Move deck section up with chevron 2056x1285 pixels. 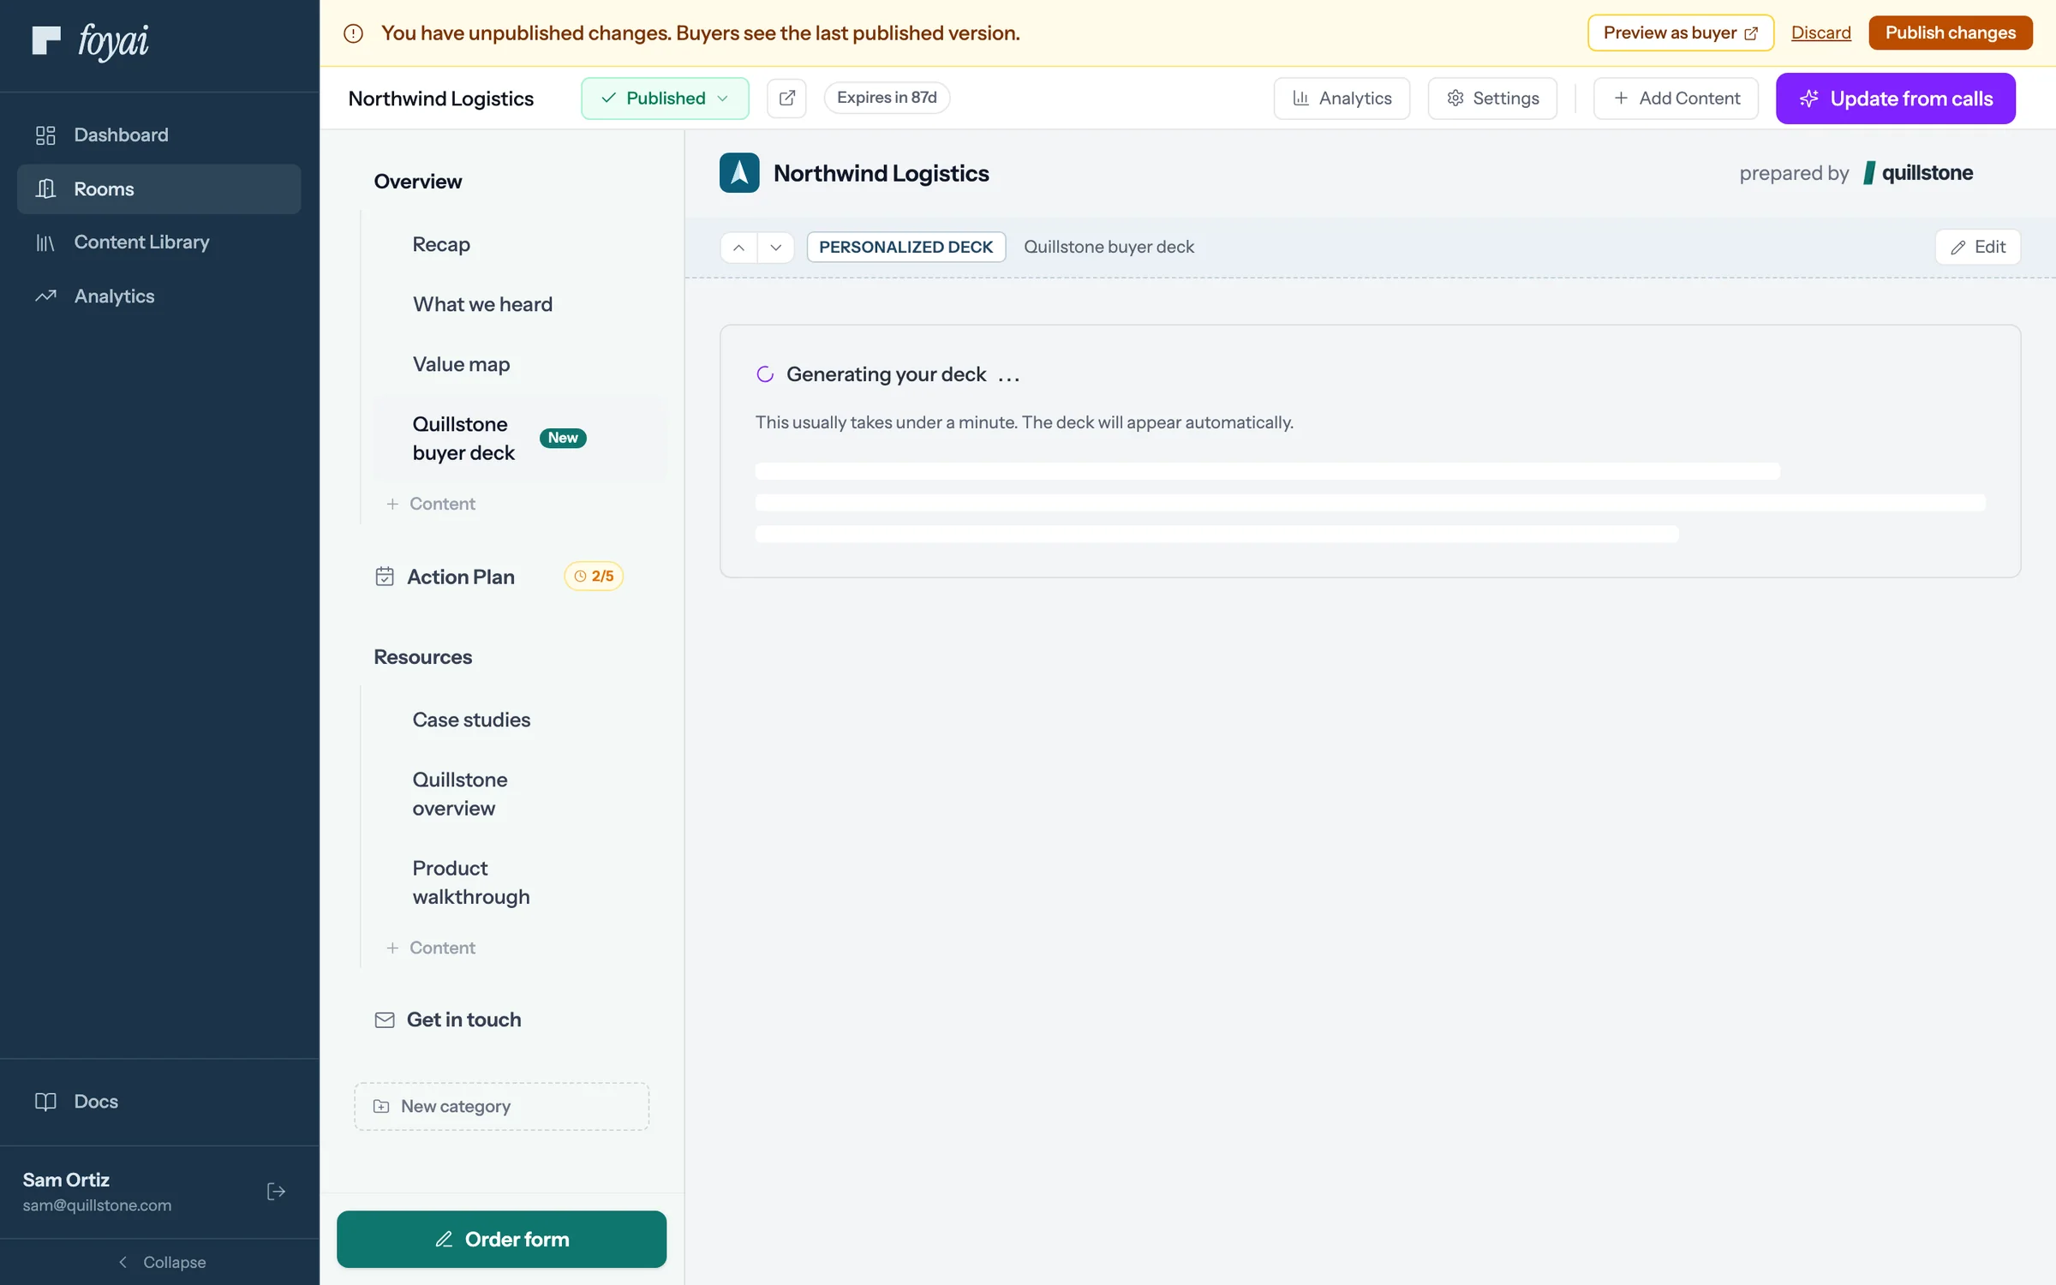pos(738,248)
